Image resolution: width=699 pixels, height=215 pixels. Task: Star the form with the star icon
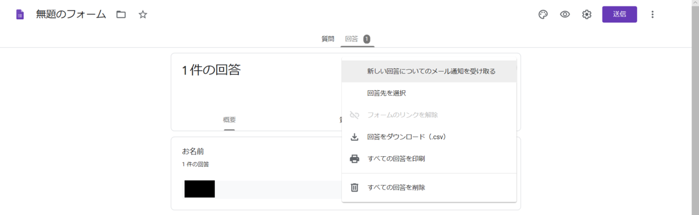coord(143,15)
